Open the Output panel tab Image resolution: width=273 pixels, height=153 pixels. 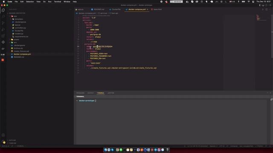pos(90,93)
